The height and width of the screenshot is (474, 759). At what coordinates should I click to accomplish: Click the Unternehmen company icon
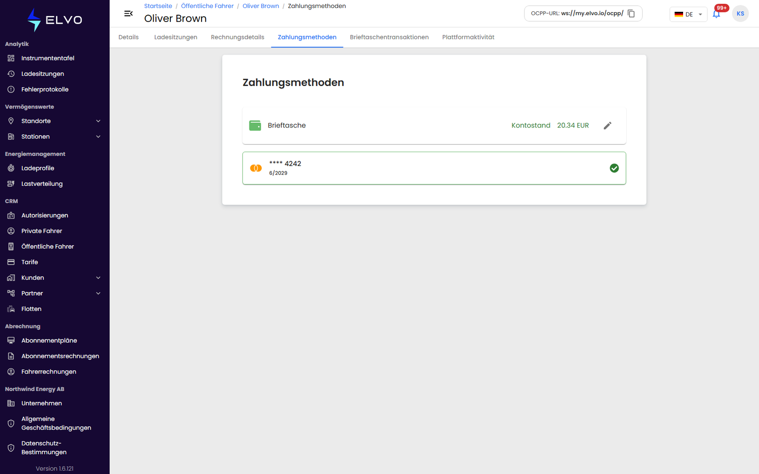tap(11, 403)
